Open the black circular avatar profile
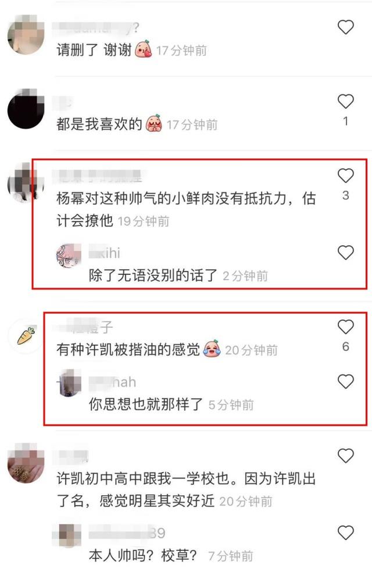Screen dimensions: 372x573 (26, 110)
